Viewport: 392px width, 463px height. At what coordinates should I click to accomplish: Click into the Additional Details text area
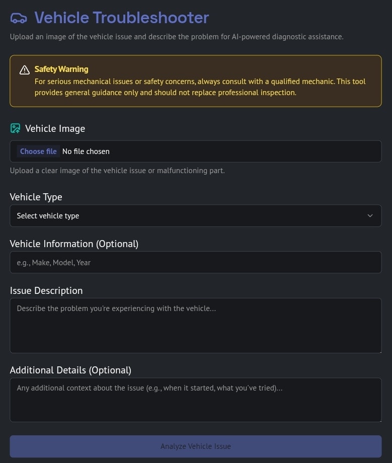(195, 400)
